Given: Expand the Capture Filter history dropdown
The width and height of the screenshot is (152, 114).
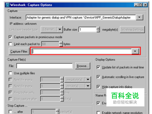Looking at the screenshot, I should [135, 51].
